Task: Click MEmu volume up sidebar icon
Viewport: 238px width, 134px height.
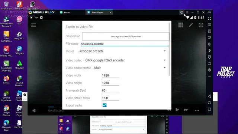Action: [209, 44]
